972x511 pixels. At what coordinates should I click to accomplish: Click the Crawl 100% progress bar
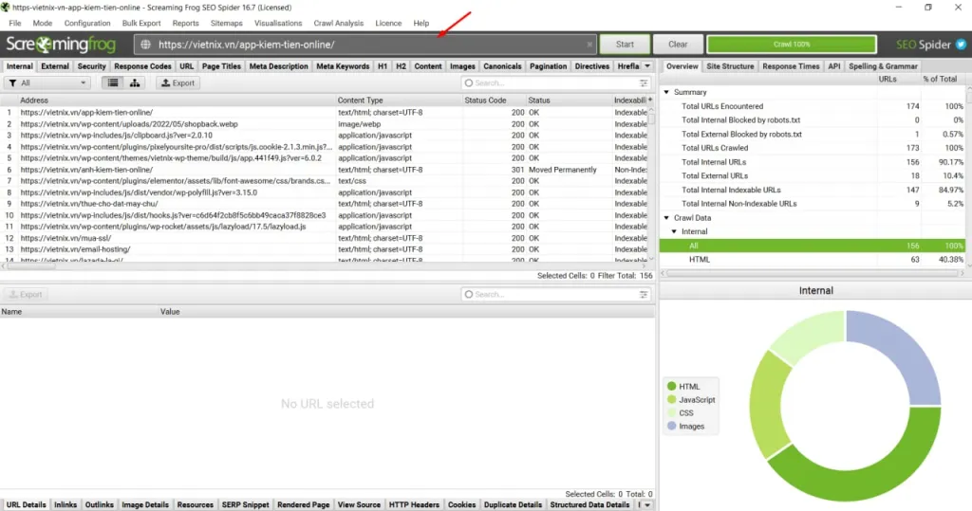(792, 45)
